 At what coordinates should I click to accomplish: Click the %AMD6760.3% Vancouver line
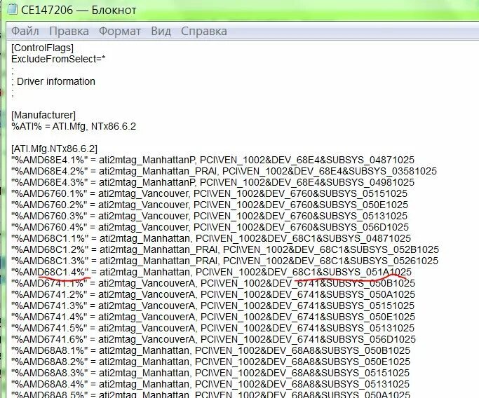pyautogui.click(x=209, y=216)
